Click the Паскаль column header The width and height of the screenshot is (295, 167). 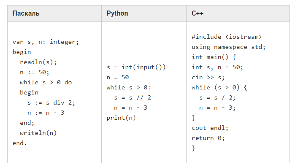click(x=26, y=13)
